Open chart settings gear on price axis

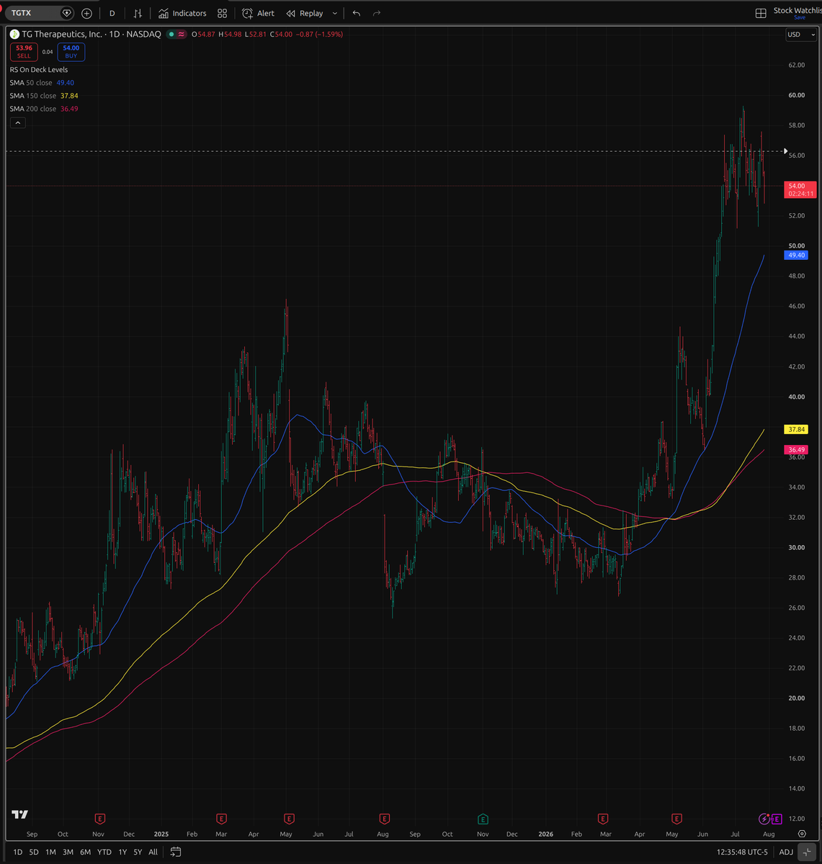802,834
